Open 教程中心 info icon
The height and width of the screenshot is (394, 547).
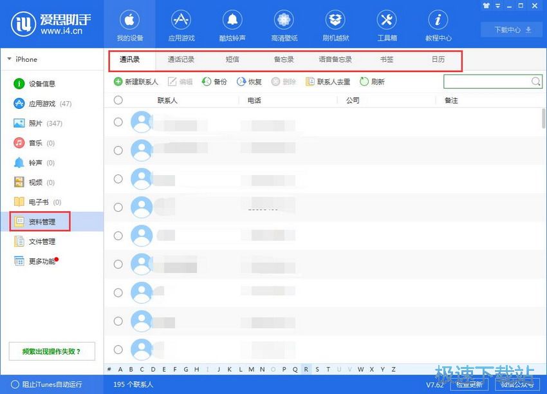[x=438, y=20]
